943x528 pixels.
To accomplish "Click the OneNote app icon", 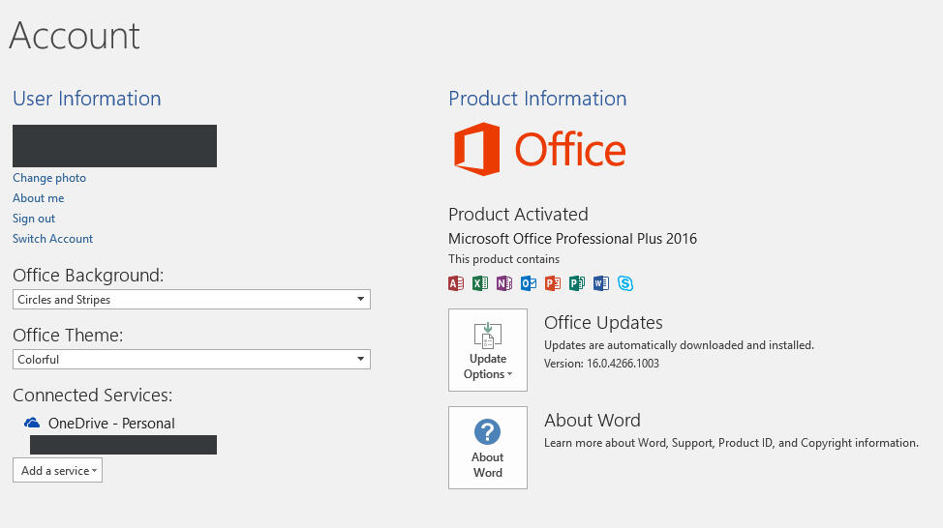I will click(x=504, y=283).
